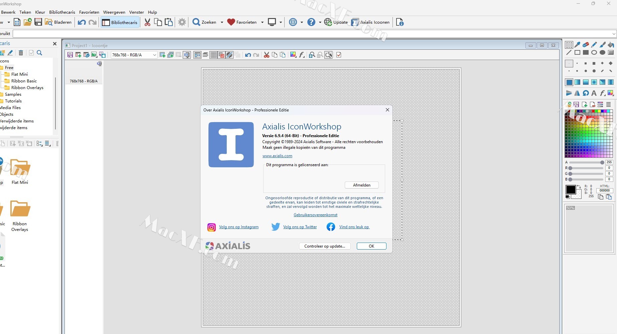Save the palette using swatch save icon

tap(576, 104)
